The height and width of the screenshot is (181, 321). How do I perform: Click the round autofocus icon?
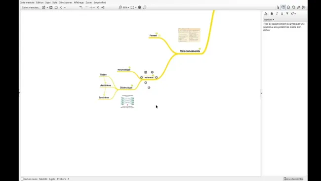click(x=140, y=7)
